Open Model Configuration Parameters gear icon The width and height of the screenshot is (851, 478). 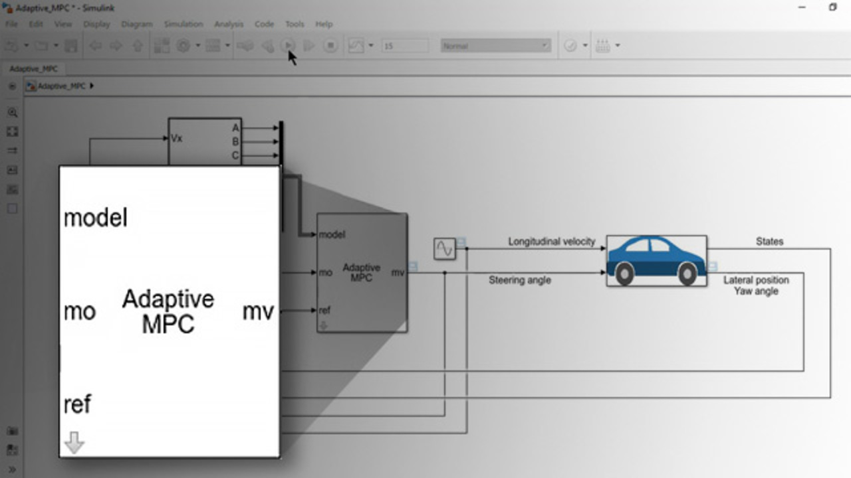tap(183, 46)
